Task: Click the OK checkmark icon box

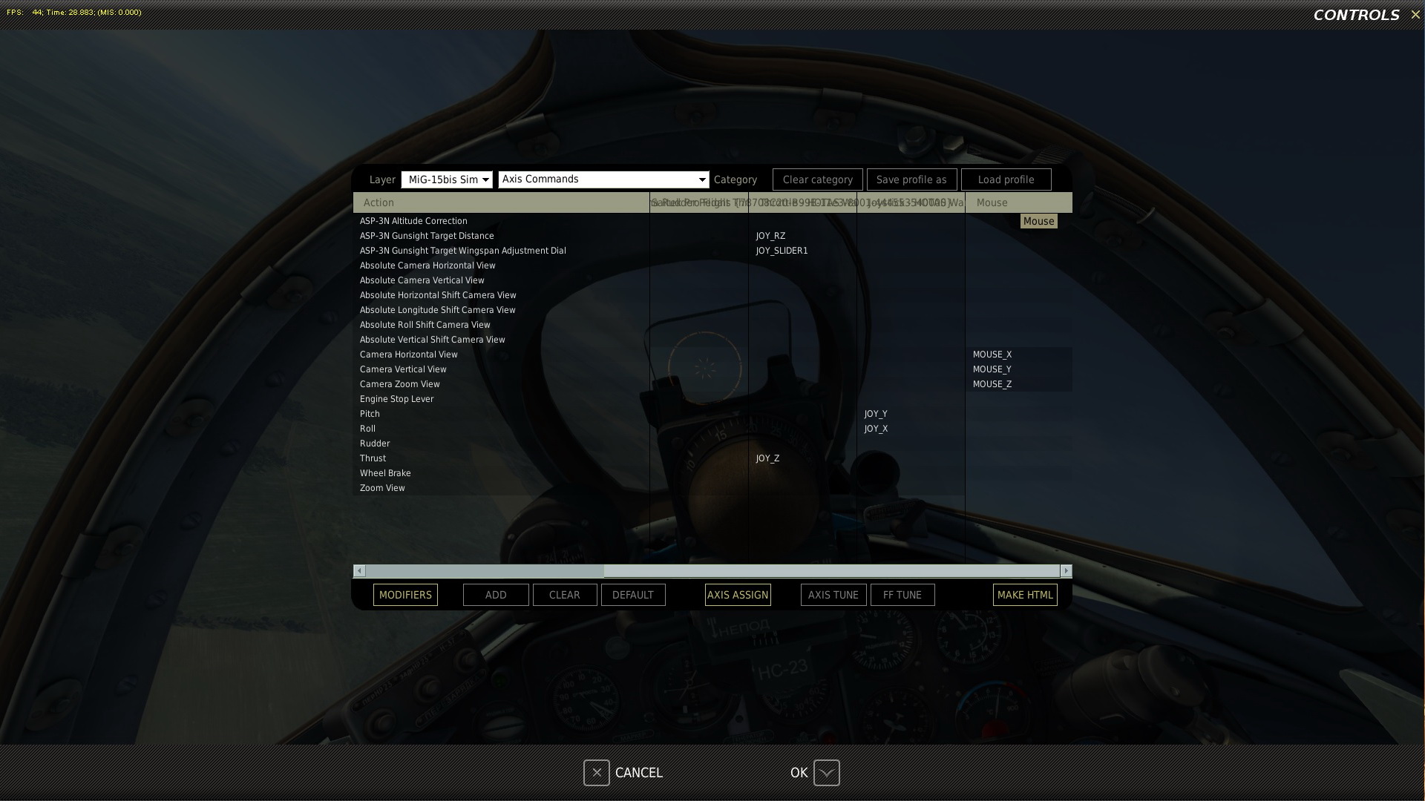Action: tap(827, 773)
